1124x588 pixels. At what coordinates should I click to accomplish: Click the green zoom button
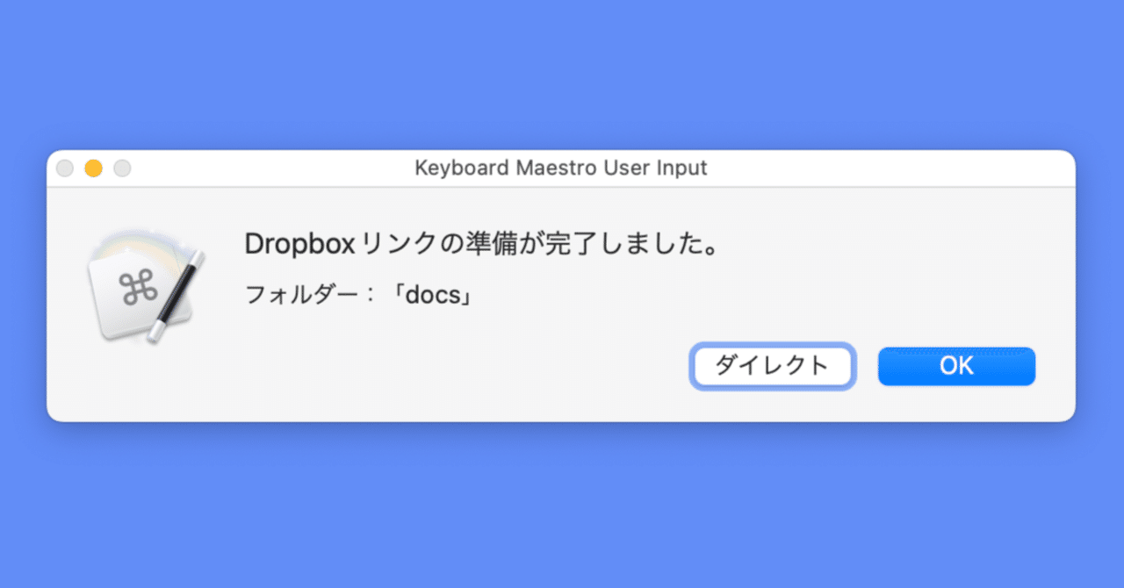pyautogui.click(x=122, y=168)
